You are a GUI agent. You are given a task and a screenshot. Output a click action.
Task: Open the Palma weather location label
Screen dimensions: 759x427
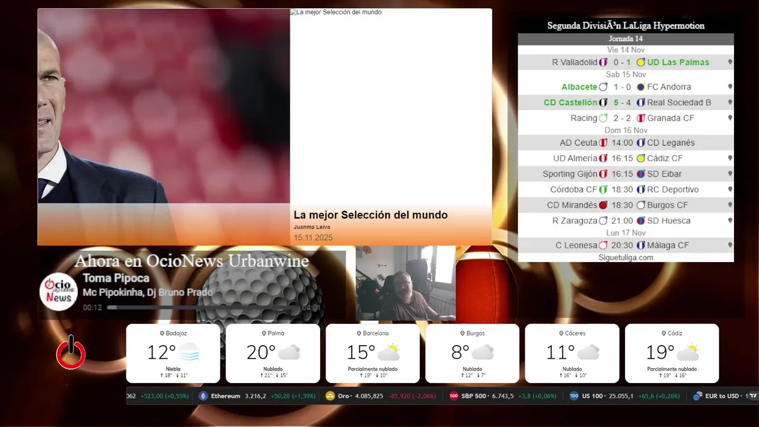(273, 333)
